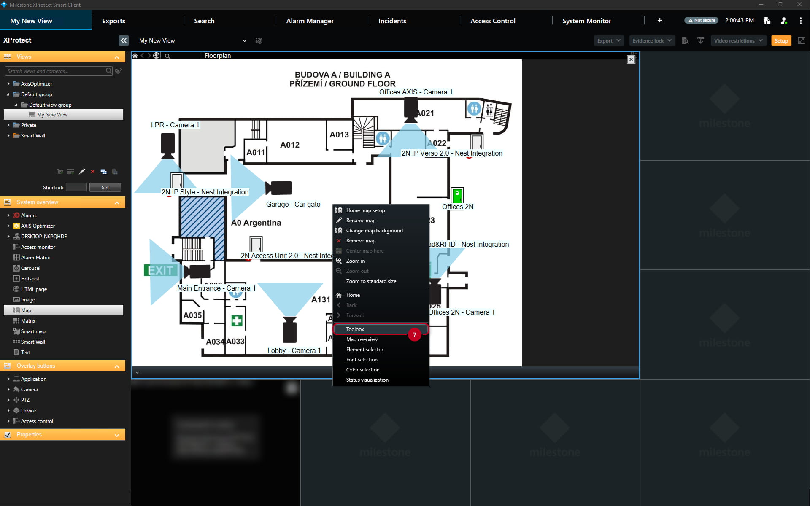The width and height of the screenshot is (810, 506).
Task: Click the Garage - Car gate camera icon
Action: pyautogui.click(x=278, y=188)
